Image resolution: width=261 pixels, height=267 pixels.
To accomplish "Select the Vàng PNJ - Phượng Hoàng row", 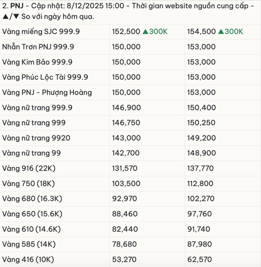I will point(47,92).
